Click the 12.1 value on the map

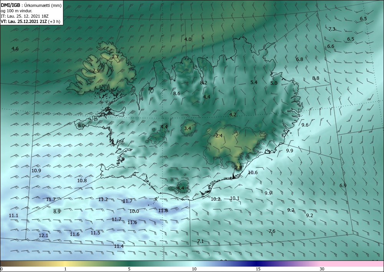point(43,235)
